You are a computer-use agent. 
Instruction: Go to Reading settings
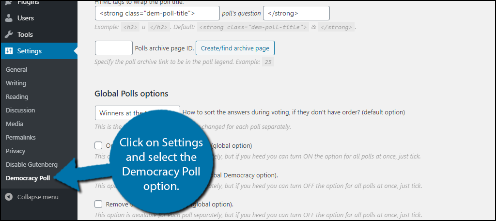(x=17, y=97)
